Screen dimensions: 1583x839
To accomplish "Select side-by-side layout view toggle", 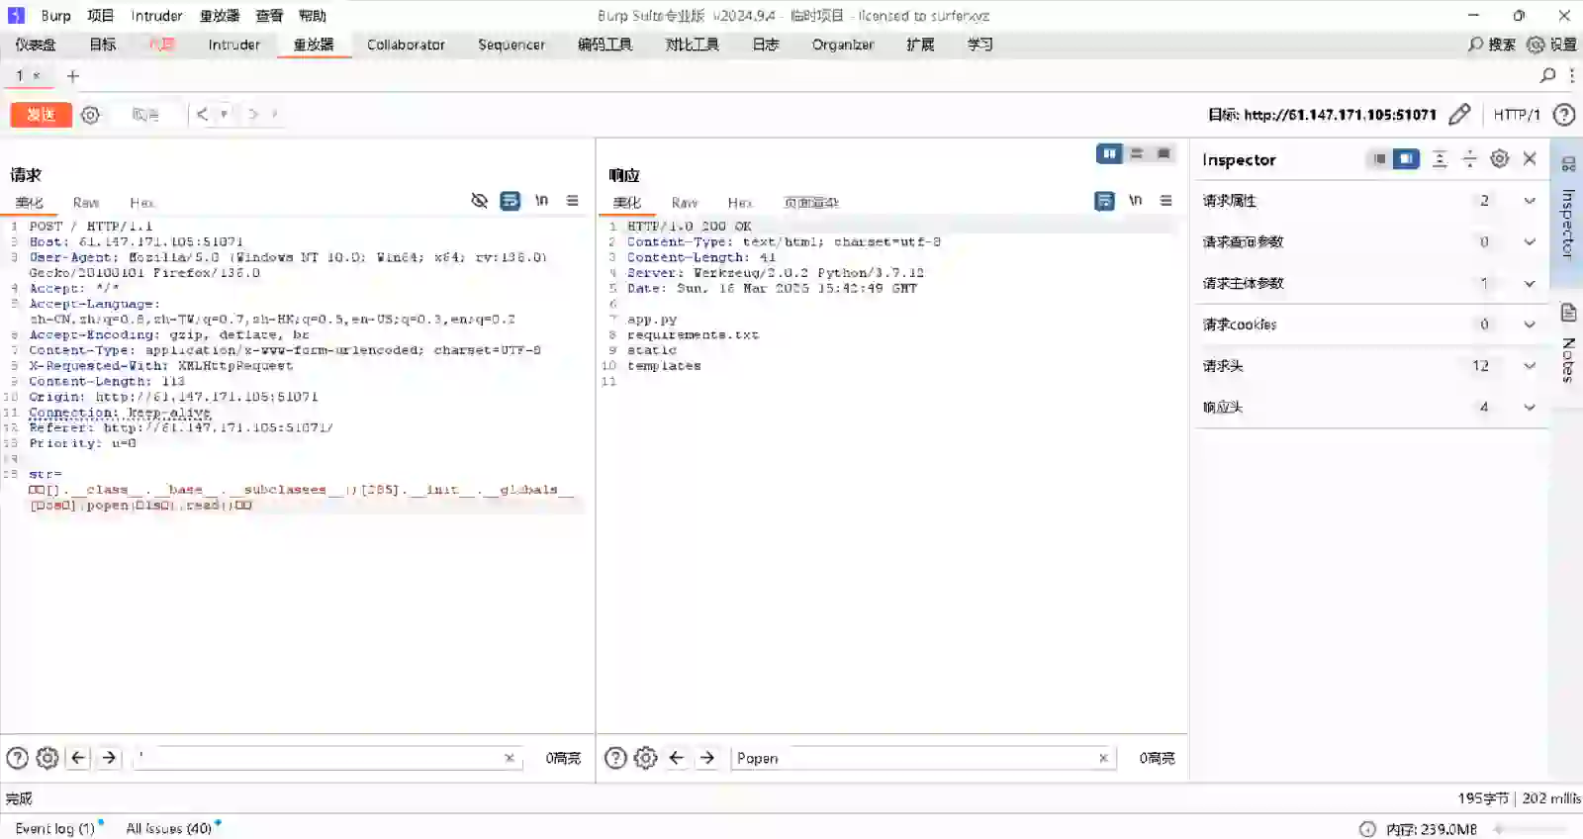I will pos(1109,153).
